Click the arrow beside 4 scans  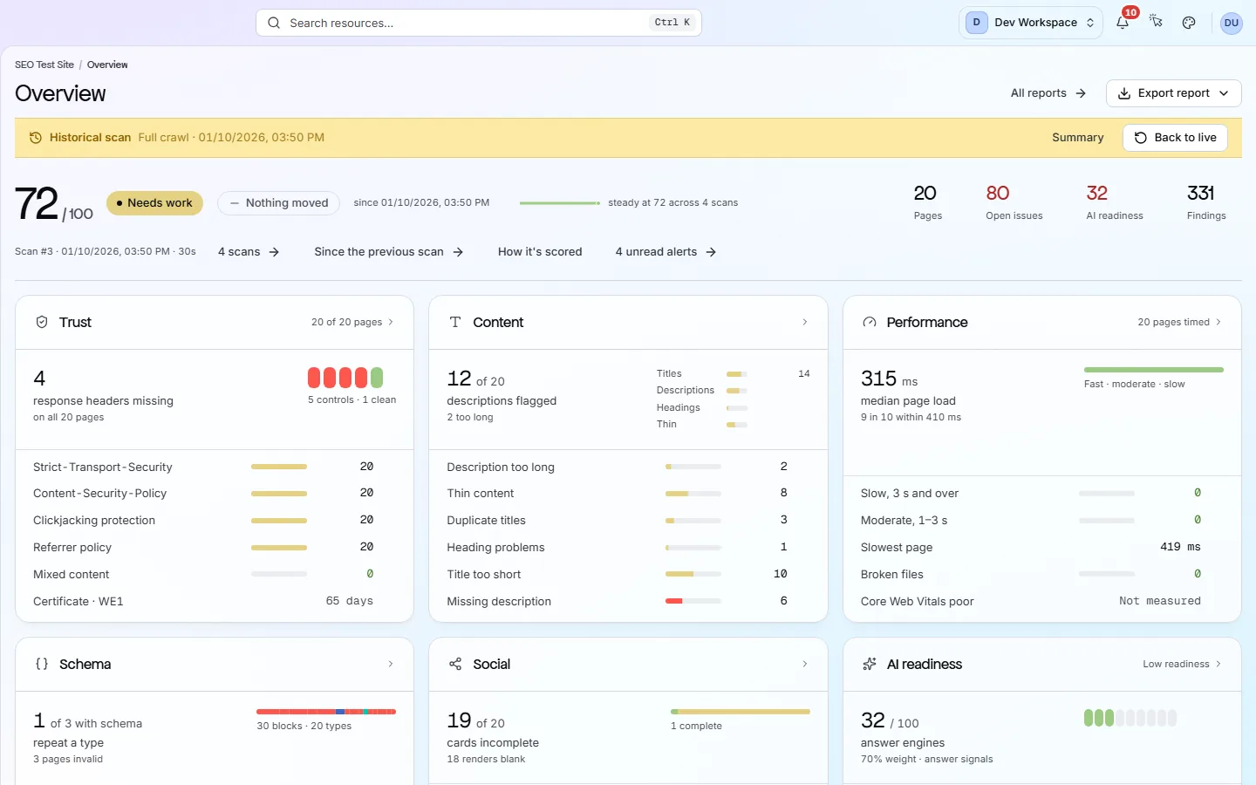pos(274,252)
